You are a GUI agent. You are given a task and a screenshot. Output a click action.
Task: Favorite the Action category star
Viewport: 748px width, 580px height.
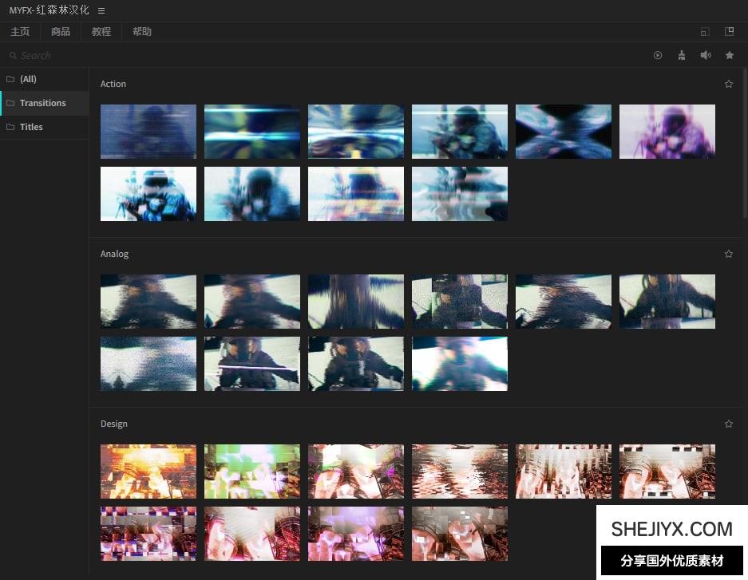click(728, 84)
